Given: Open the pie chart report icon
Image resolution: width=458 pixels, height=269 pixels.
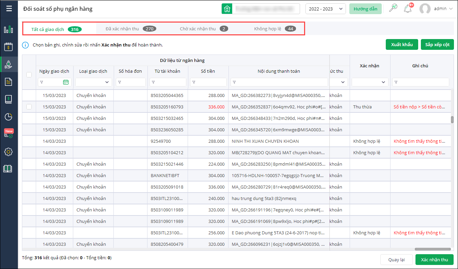Looking at the screenshot, I should pyautogui.click(x=8, y=116).
